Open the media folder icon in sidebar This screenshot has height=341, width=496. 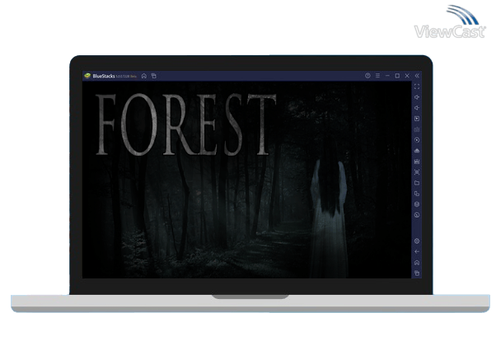tap(417, 183)
